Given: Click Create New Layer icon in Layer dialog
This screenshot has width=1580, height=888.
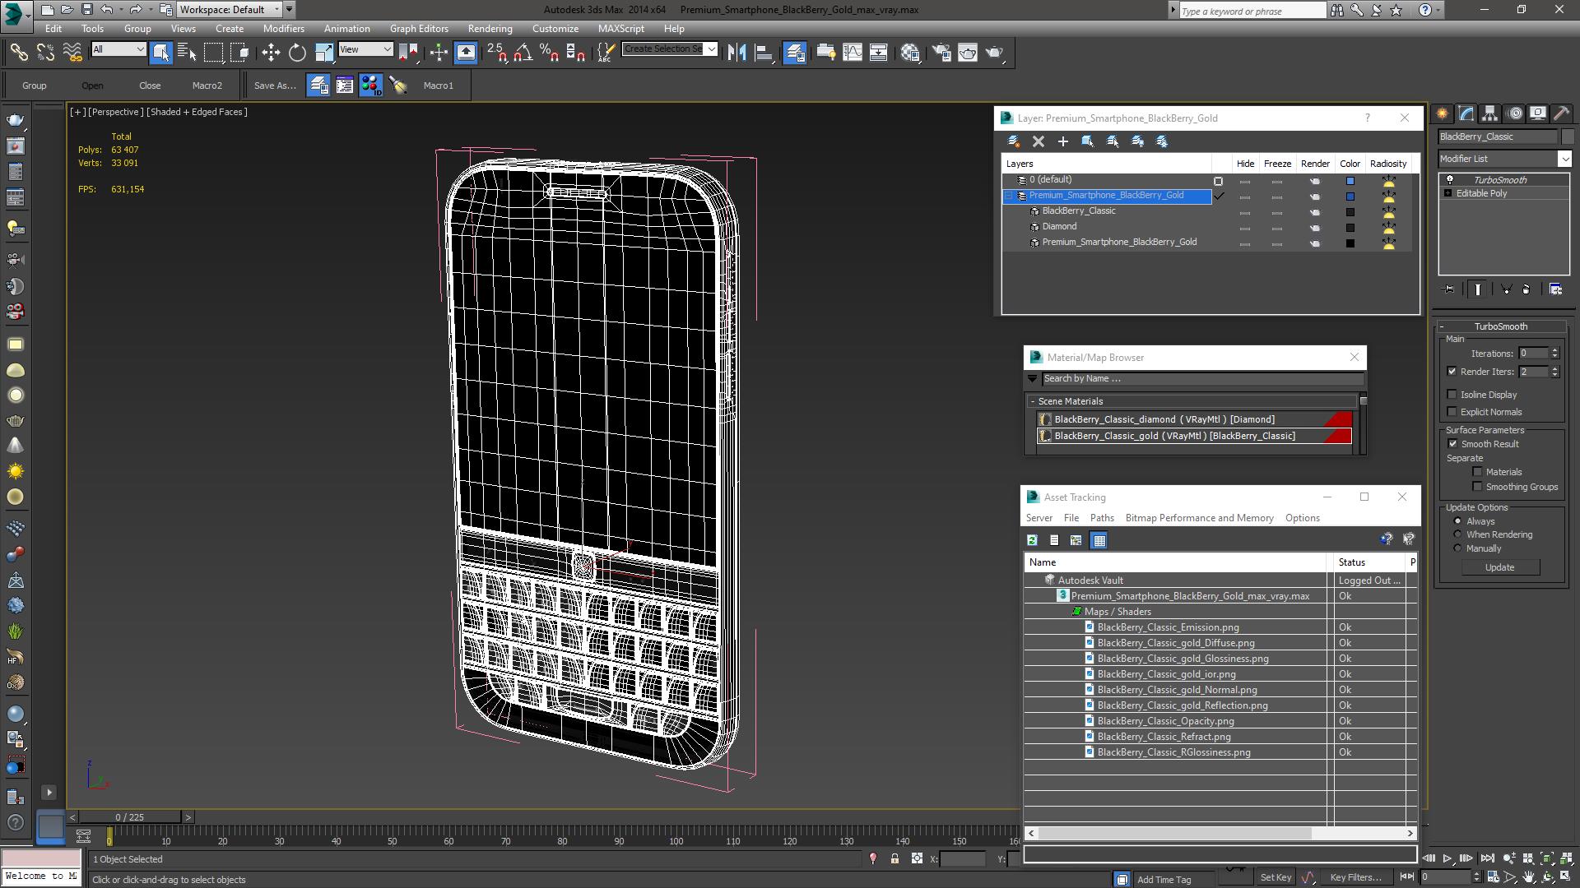Looking at the screenshot, I should tap(1014, 141).
